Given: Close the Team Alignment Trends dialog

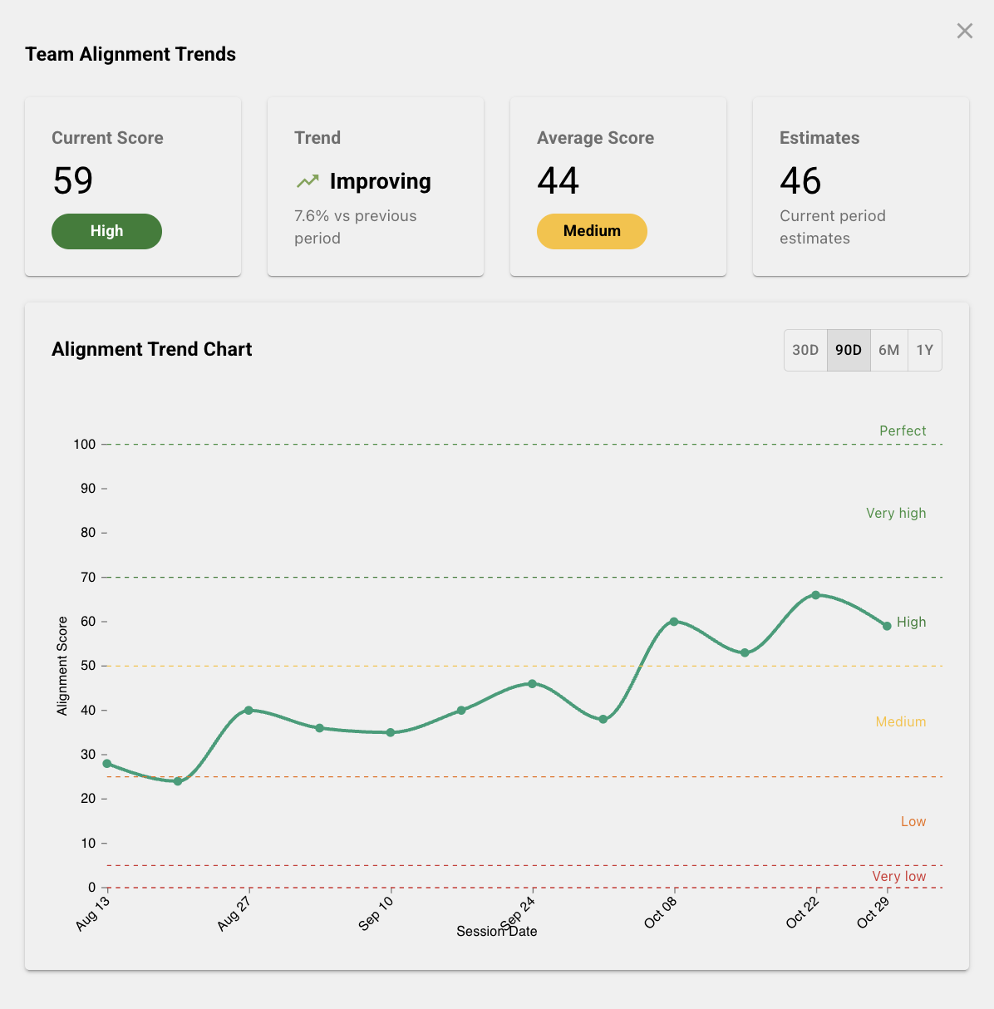Looking at the screenshot, I should pyautogui.click(x=964, y=31).
